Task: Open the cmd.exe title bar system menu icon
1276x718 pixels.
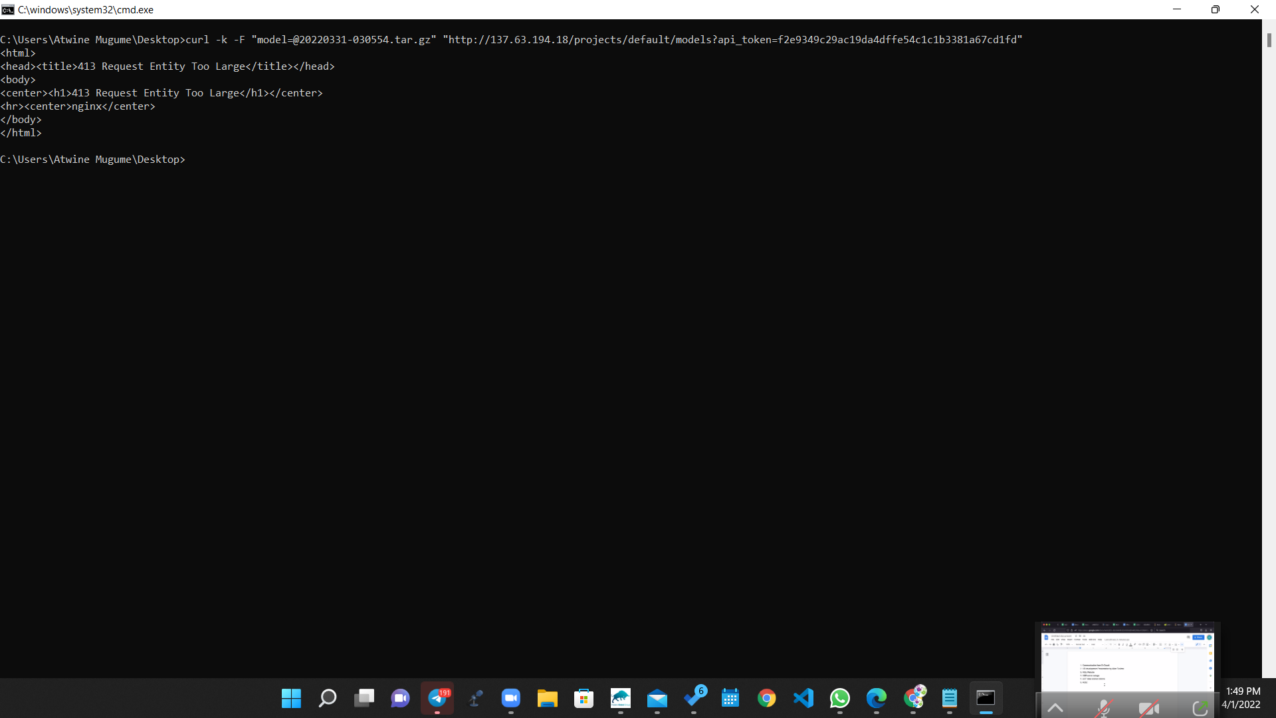Action: pyautogui.click(x=8, y=9)
